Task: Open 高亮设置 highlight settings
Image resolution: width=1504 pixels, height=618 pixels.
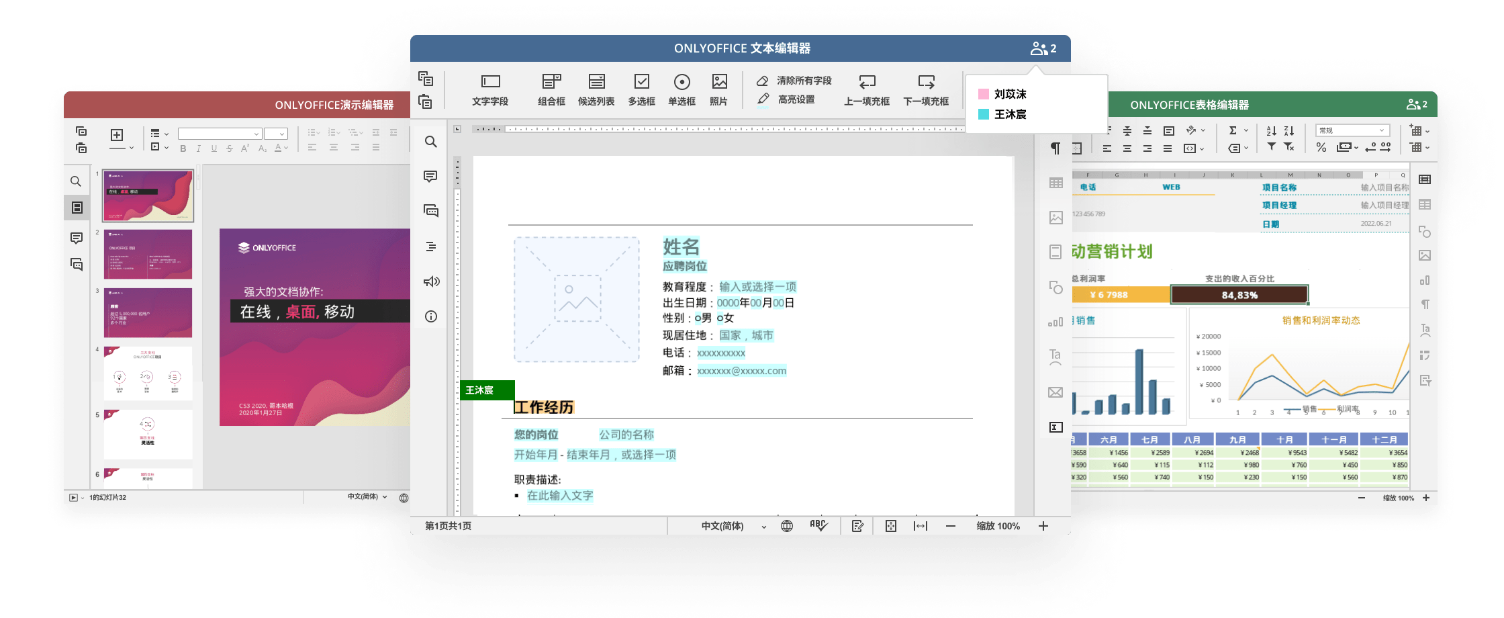Action: pos(796,99)
